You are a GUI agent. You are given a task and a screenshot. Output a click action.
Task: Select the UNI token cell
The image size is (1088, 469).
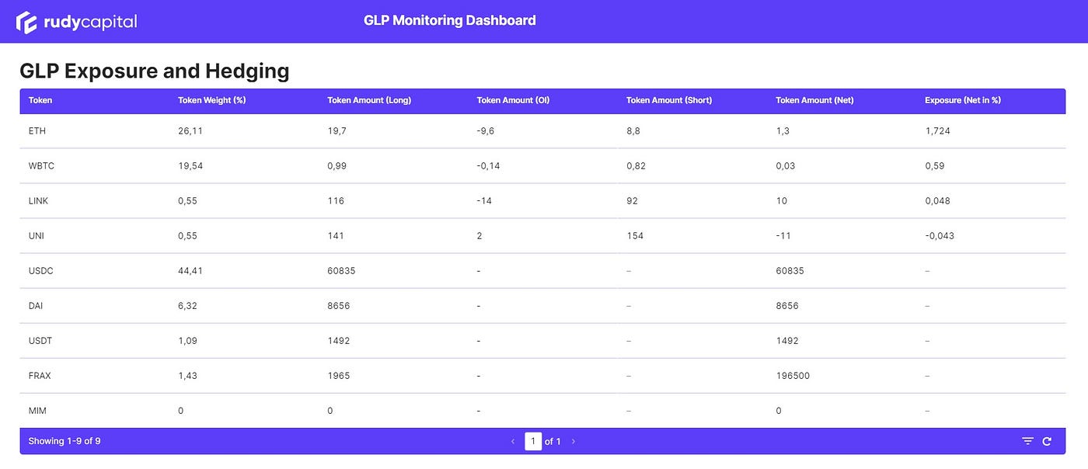click(x=36, y=236)
